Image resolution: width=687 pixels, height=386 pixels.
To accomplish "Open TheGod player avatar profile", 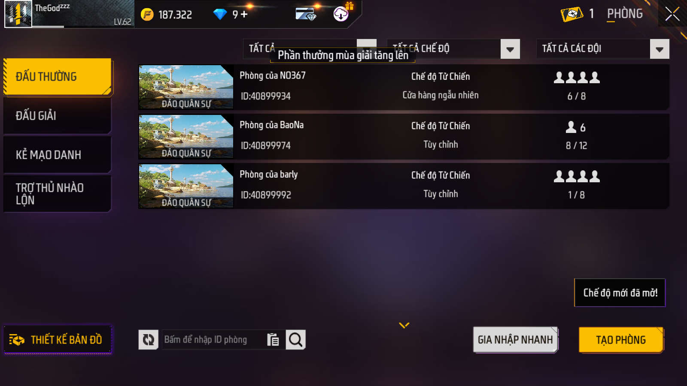I will tap(18, 14).
